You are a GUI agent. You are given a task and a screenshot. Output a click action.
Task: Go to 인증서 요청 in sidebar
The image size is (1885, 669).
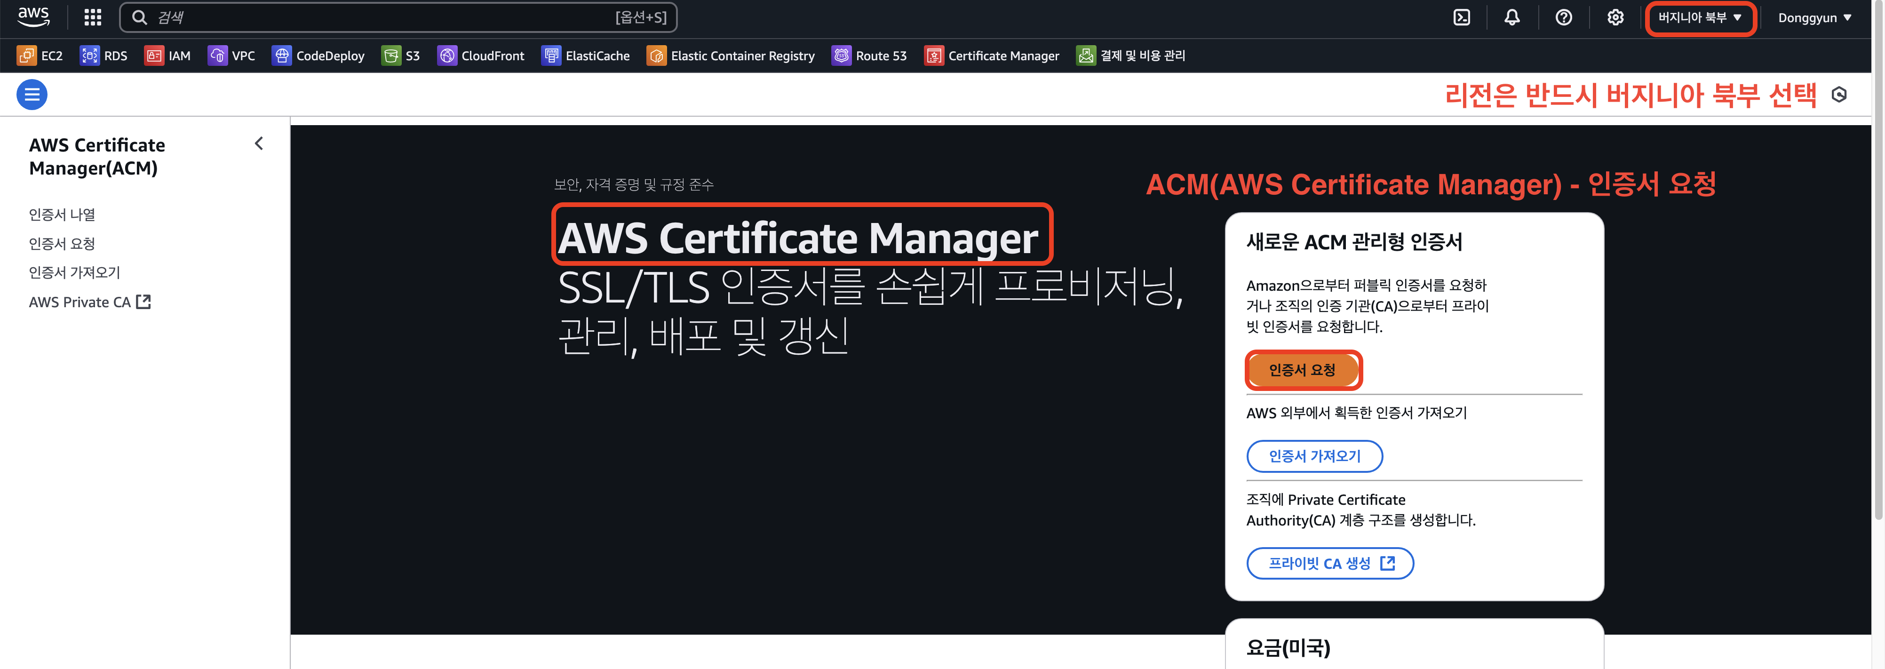[62, 244]
